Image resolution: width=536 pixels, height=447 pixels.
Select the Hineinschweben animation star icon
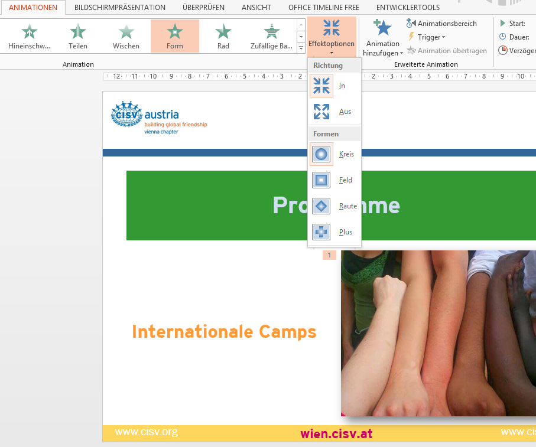(30, 32)
